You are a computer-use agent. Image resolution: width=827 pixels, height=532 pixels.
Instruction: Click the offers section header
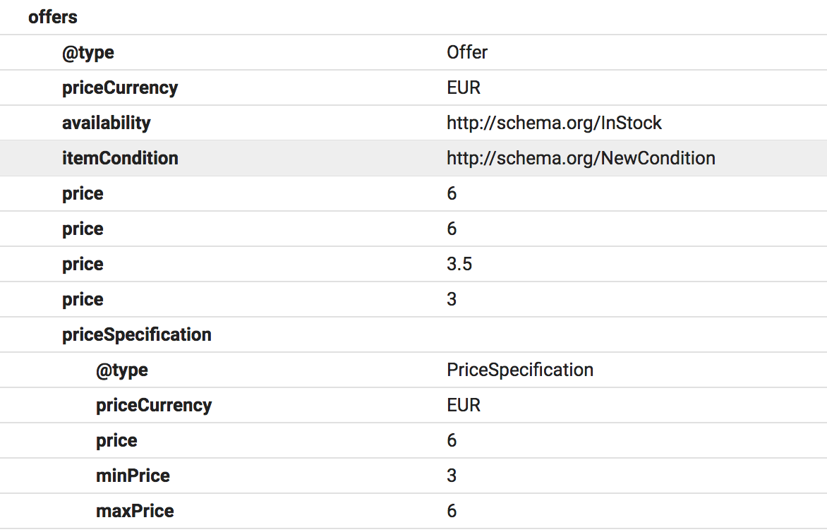53,17
